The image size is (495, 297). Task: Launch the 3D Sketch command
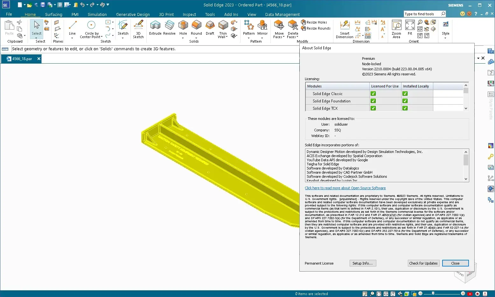tap(138, 29)
